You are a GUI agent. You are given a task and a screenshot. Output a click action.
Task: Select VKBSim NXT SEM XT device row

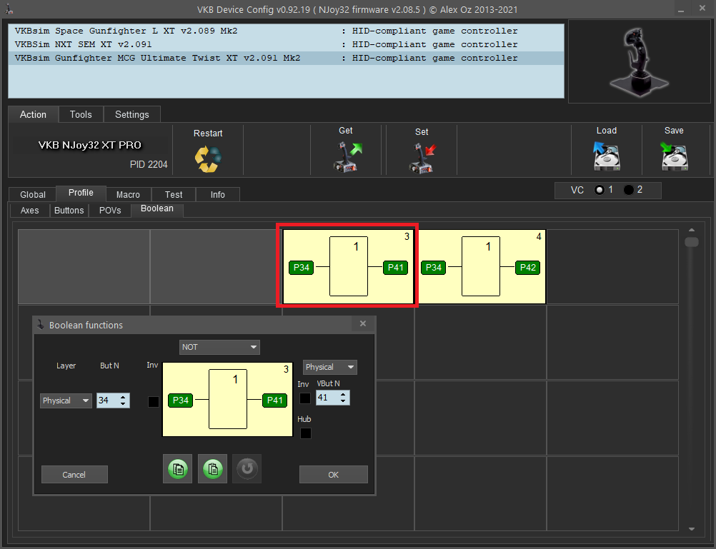pyautogui.click(x=287, y=45)
